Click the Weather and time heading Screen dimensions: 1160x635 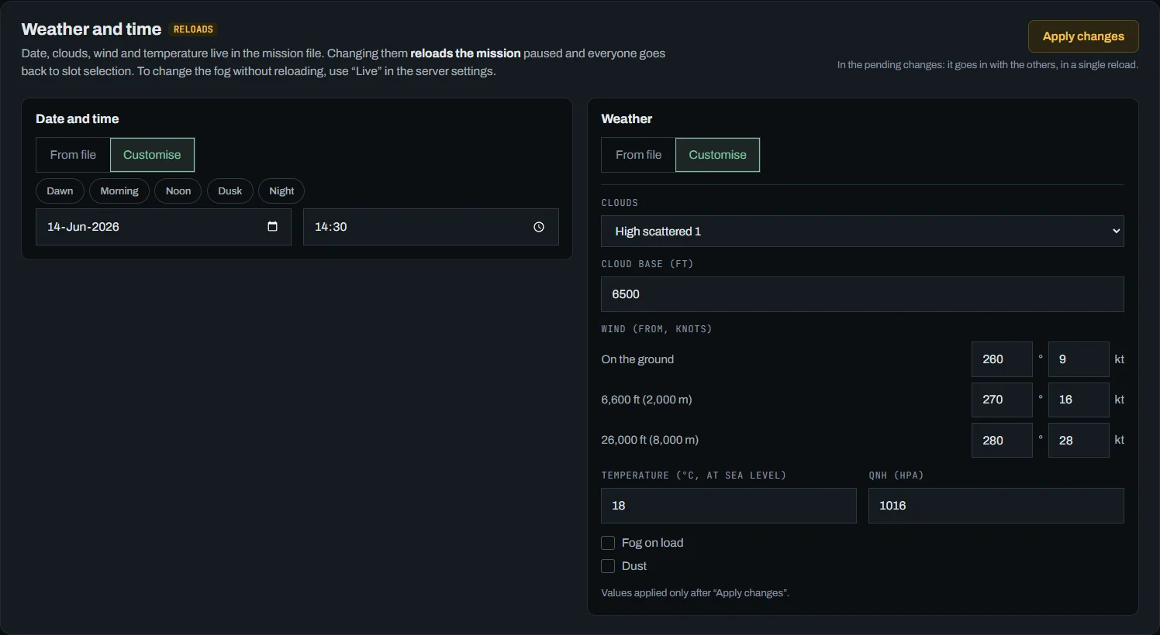point(91,29)
